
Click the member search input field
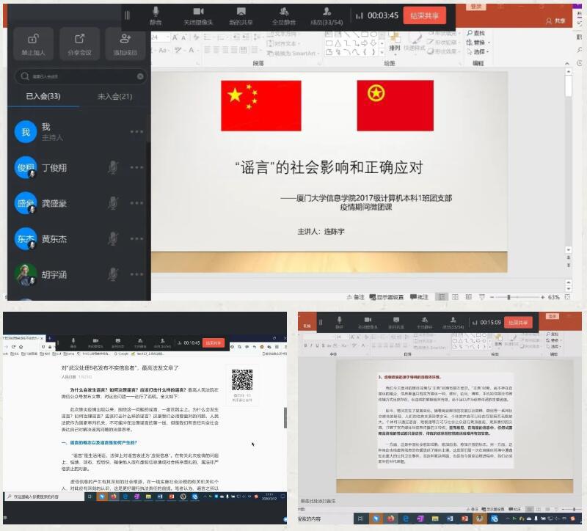coord(77,76)
